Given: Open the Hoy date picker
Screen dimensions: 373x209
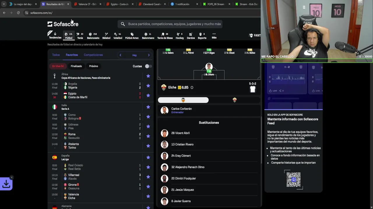Looking at the screenshot, I should 134,55.
